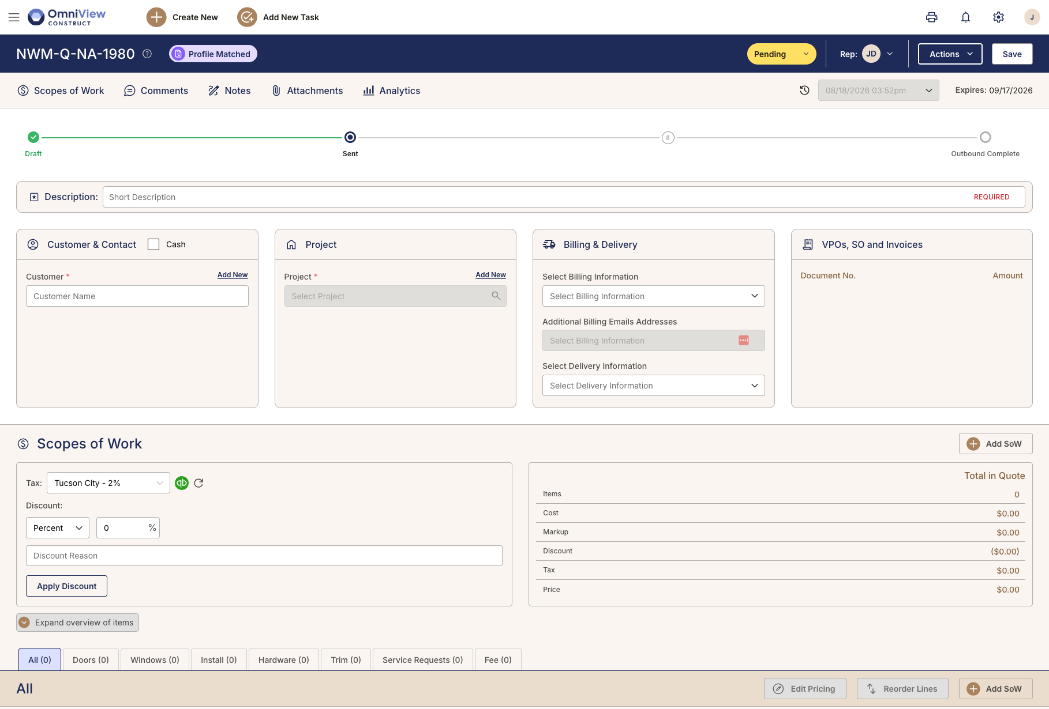Open the settings gear
Image resolution: width=1049 pixels, height=709 pixels.
point(998,17)
